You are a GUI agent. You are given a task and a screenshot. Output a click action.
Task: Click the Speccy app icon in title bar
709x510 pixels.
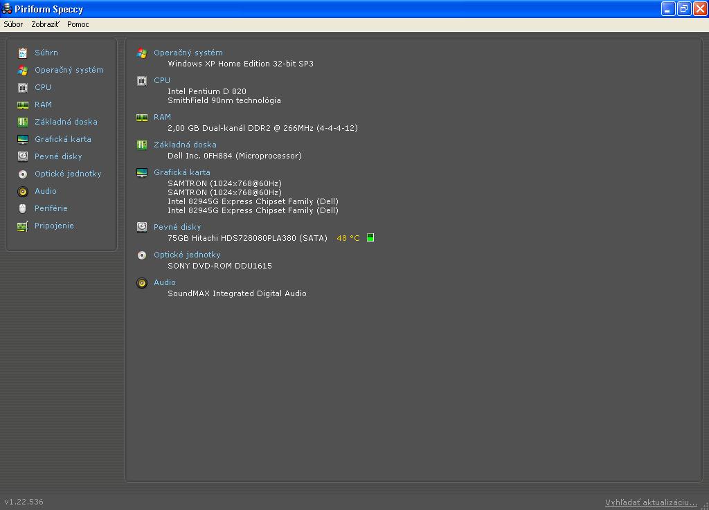(7, 8)
